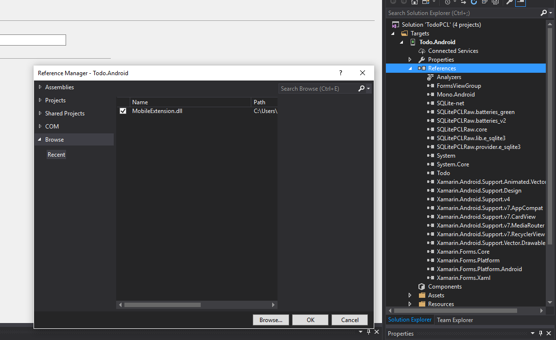Image resolution: width=556 pixels, height=340 pixels.
Task: Click the Assets folder icon
Action: (x=422, y=295)
